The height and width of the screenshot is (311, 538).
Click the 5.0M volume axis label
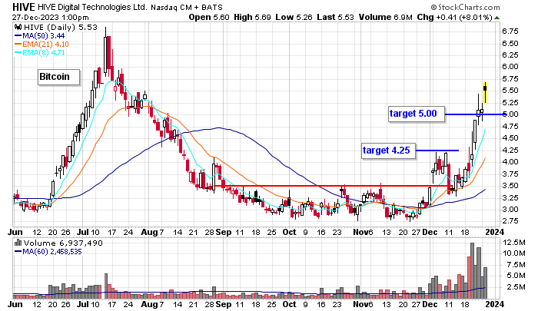[516, 276]
